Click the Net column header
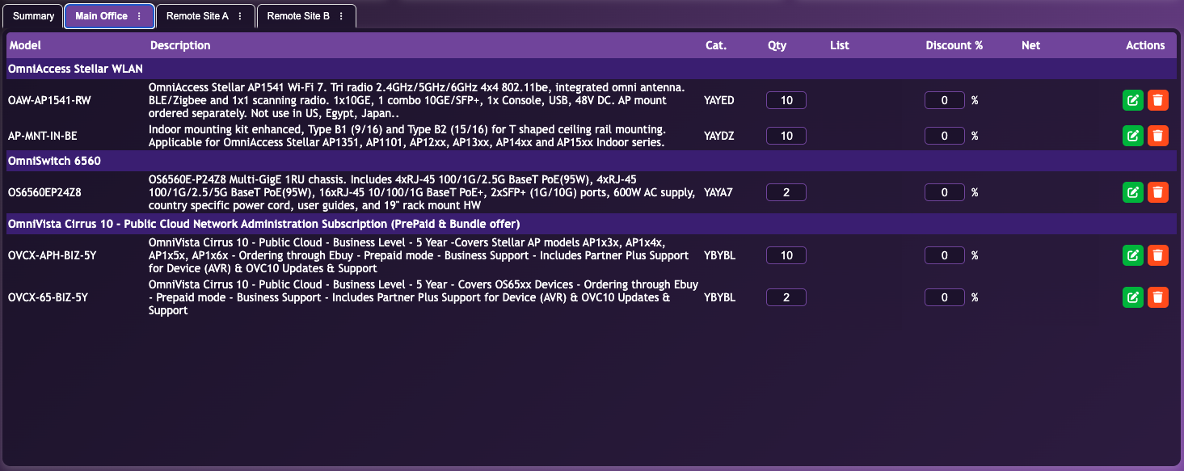 1031,45
